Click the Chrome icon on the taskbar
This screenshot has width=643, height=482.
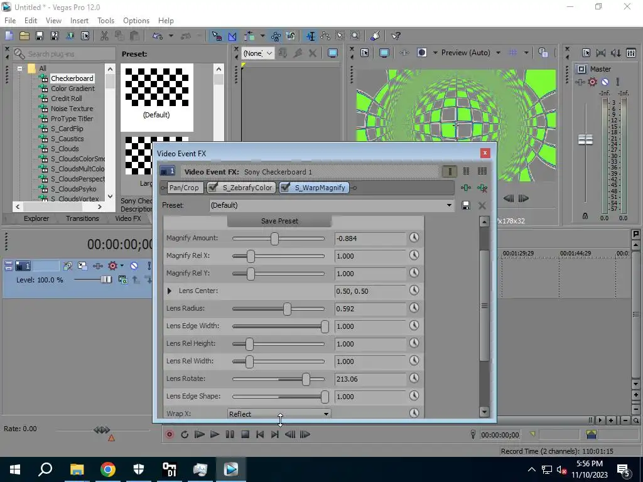click(108, 469)
